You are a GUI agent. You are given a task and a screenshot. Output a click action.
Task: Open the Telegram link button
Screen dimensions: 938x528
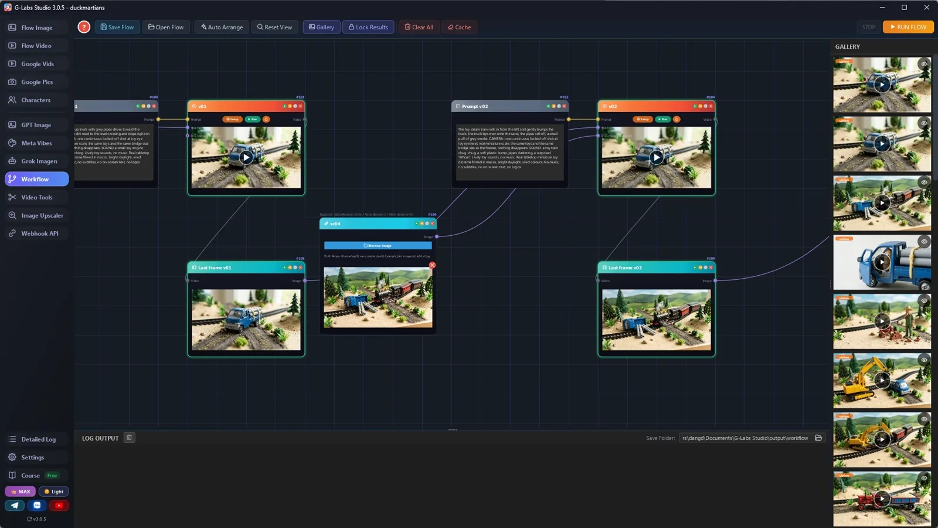15,505
